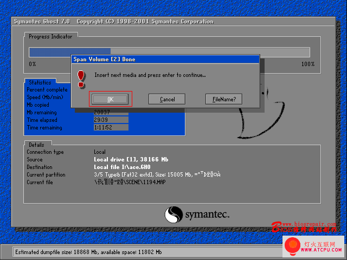347x260 pixels.
Task: Click the symantec wordmark text
Action: tap(207, 214)
